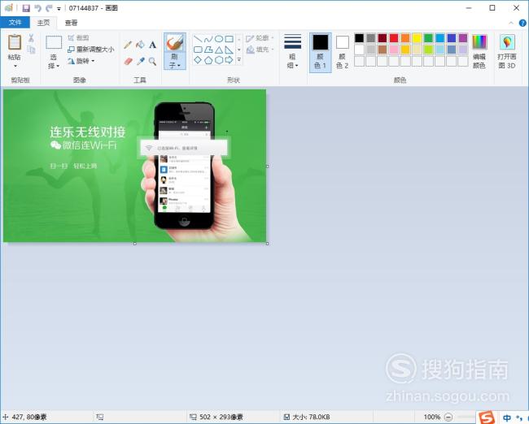The image size is (529, 424).
Task: Click the Redo arrow in title bar
Action: tap(50, 8)
